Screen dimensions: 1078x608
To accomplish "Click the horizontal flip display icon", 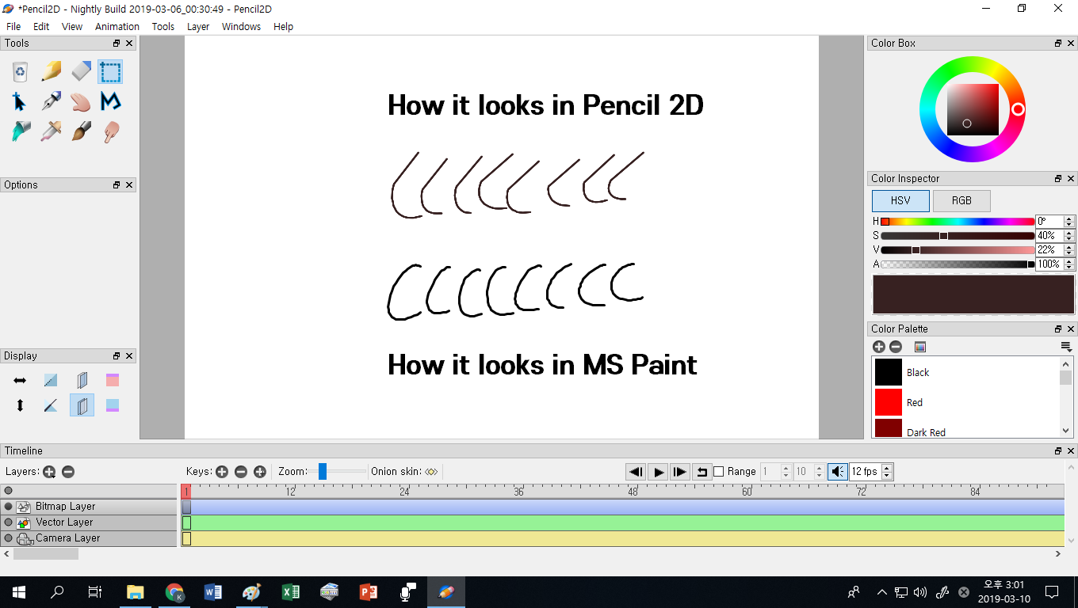I will (x=21, y=381).
